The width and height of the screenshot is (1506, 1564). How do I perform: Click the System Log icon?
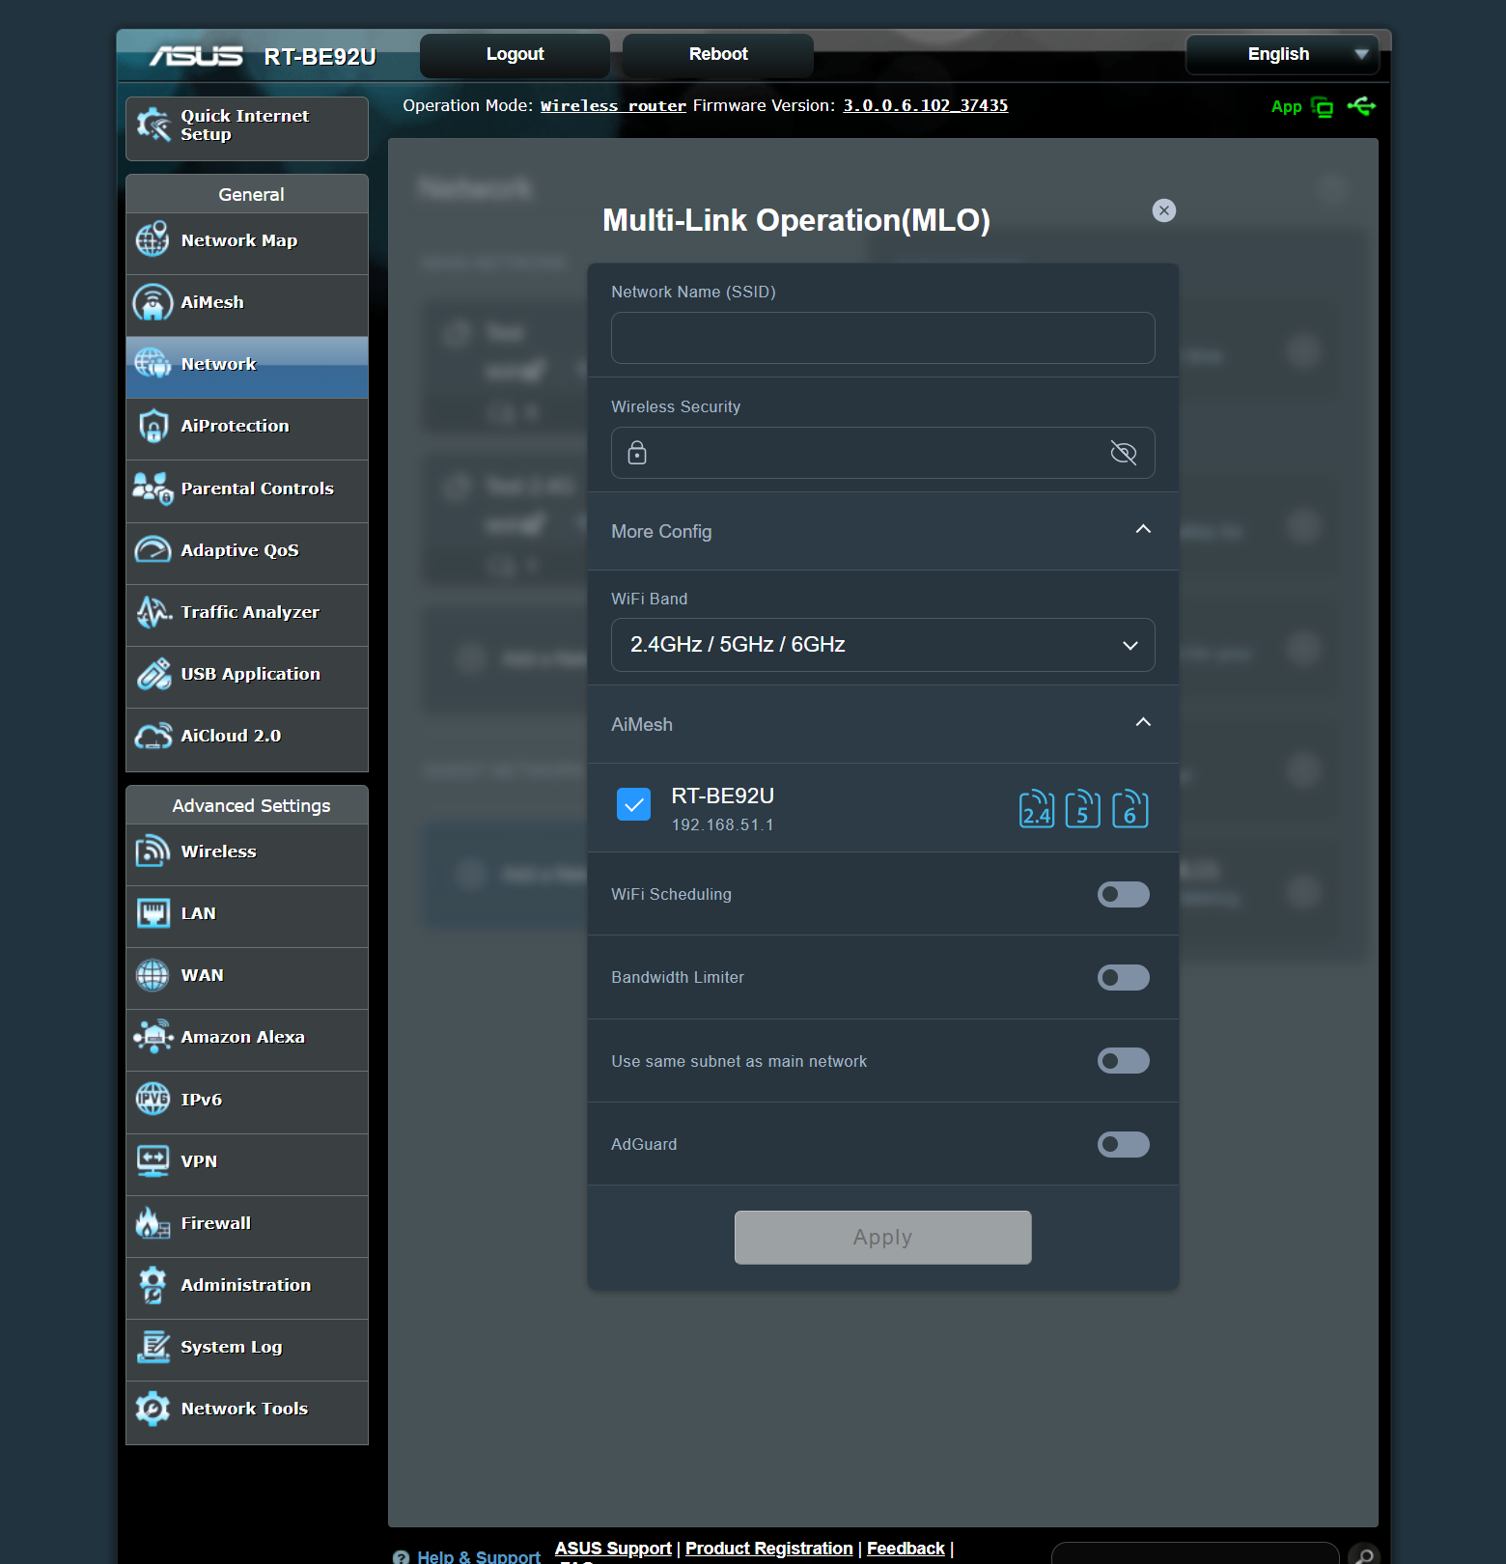click(153, 1347)
